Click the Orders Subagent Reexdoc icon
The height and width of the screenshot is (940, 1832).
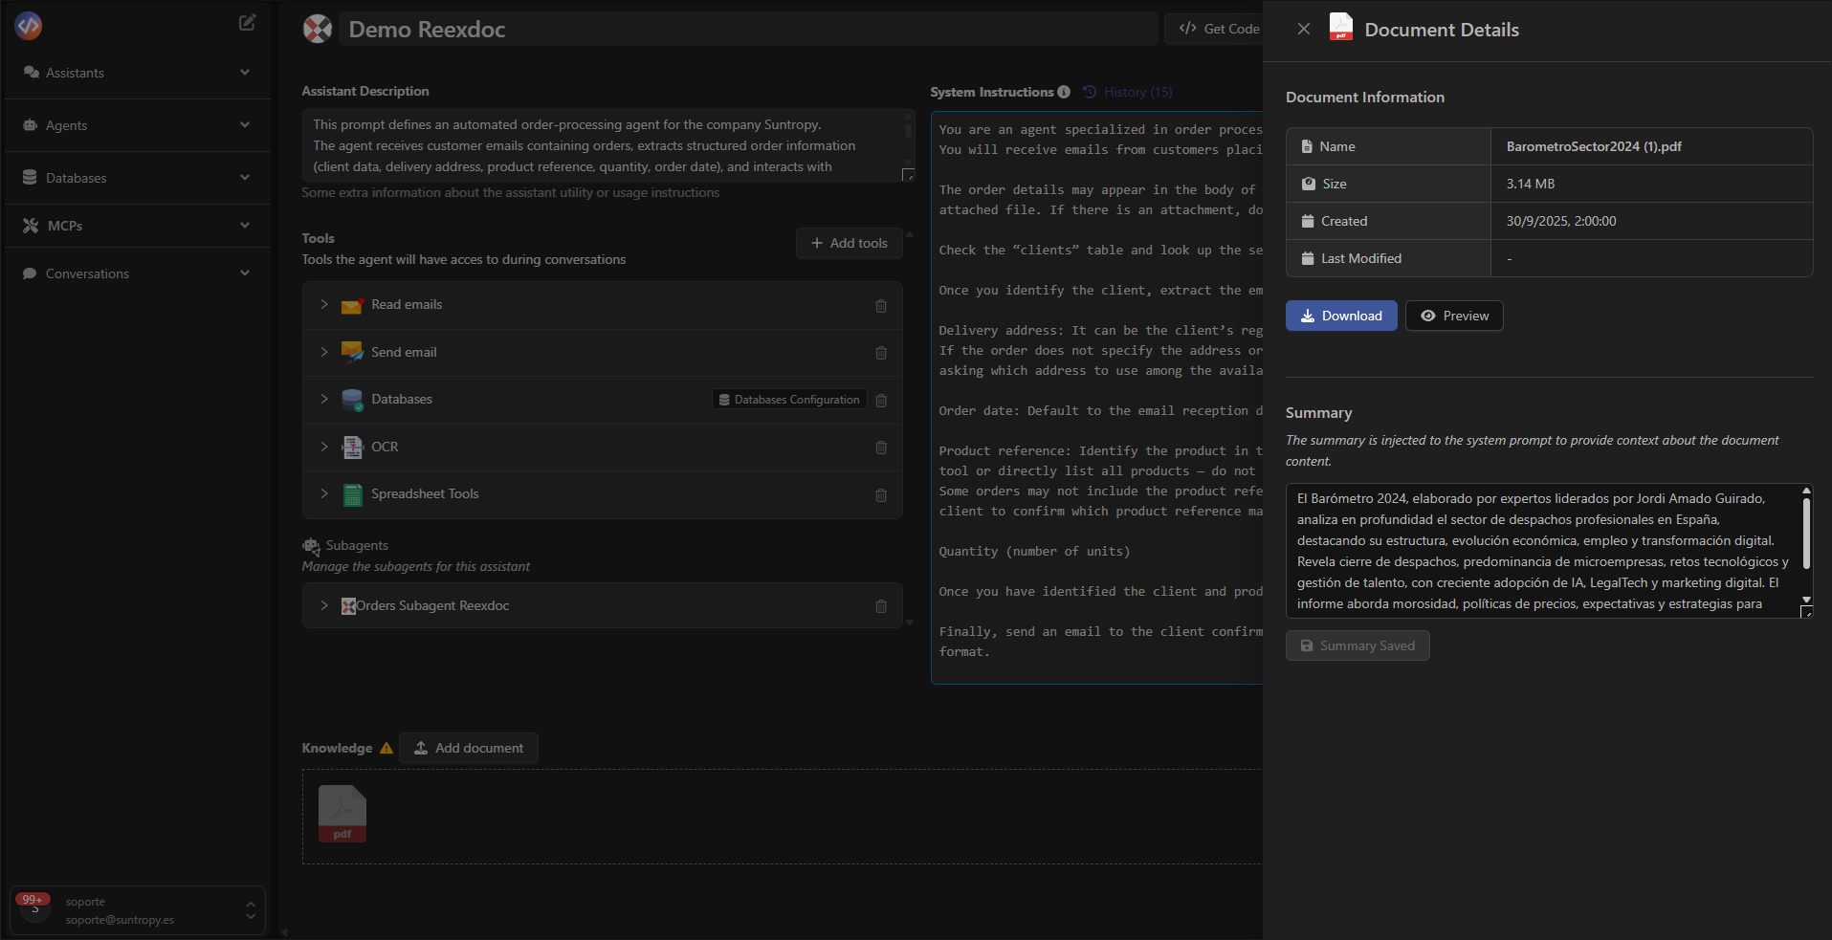point(348,605)
